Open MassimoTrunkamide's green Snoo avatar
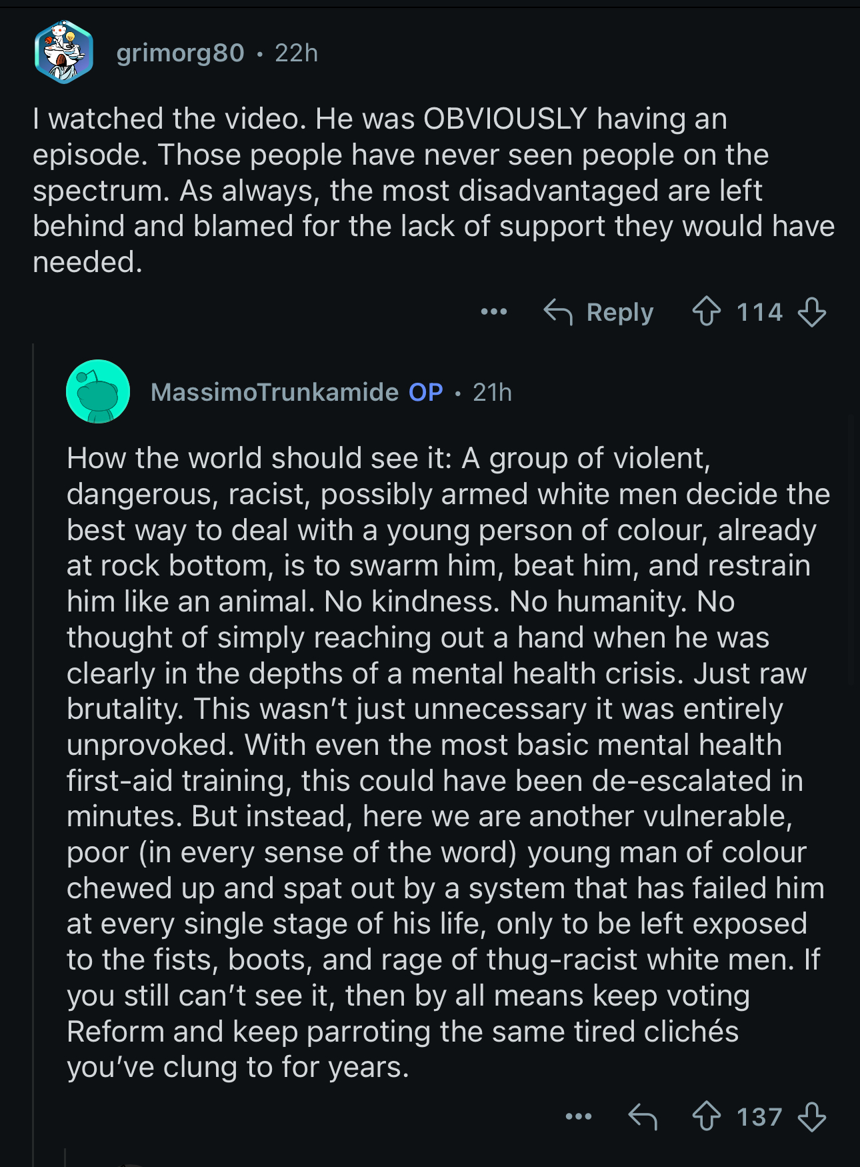Image resolution: width=860 pixels, height=1167 pixels. pyautogui.click(x=98, y=391)
